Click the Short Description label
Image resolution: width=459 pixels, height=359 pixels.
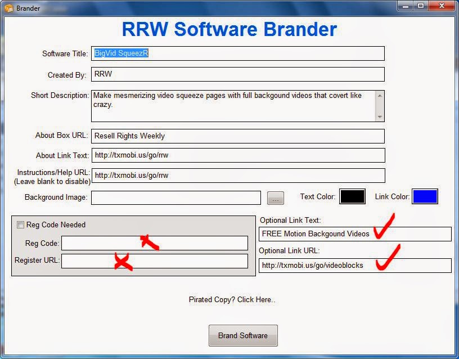[x=60, y=96]
